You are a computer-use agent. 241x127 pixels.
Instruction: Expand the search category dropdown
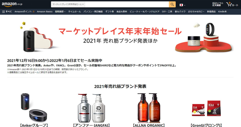point(68,5)
